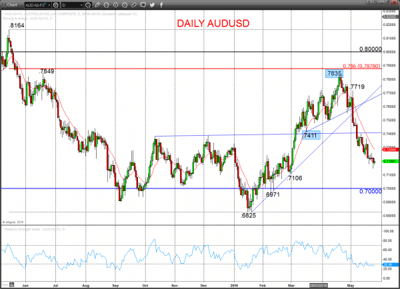Click the .8164 high price annotation
The width and height of the screenshot is (400, 289).
click(17, 25)
